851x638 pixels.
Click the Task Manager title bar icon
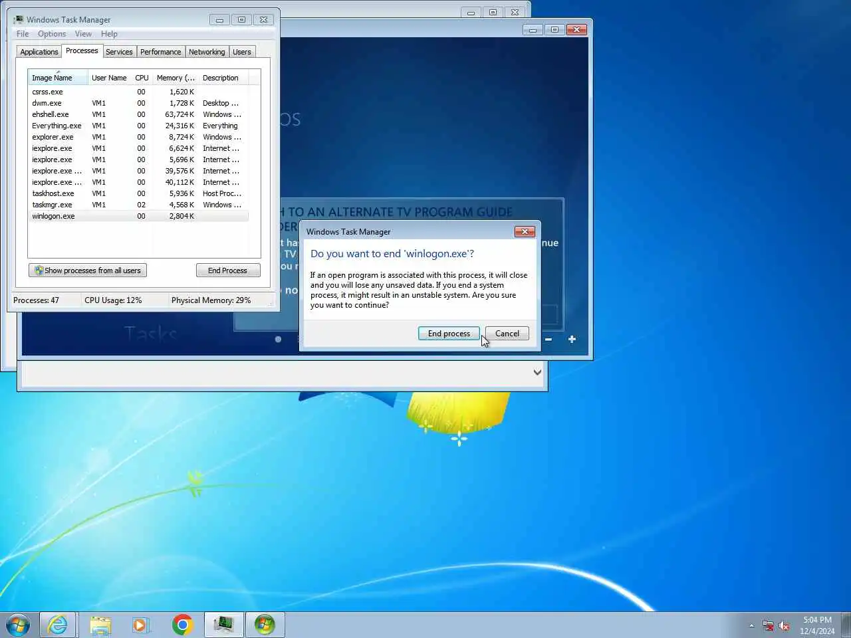[x=19, y=19]
